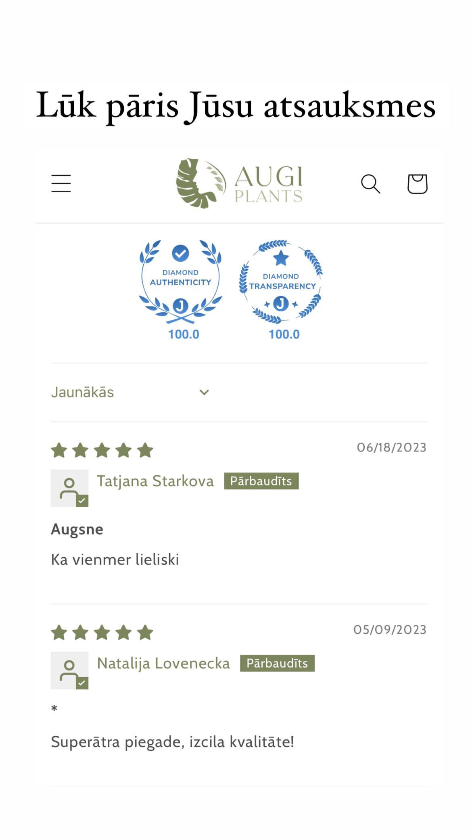Click the Pārbaudīts badge beside Tatjana Starkova
Screen dimensions: 472x840
pos(261,481)
